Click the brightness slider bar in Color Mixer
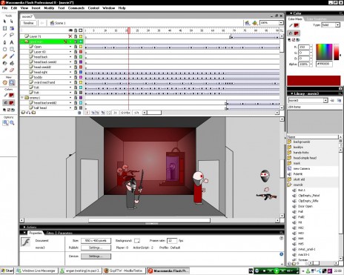 tap(337, 52)
